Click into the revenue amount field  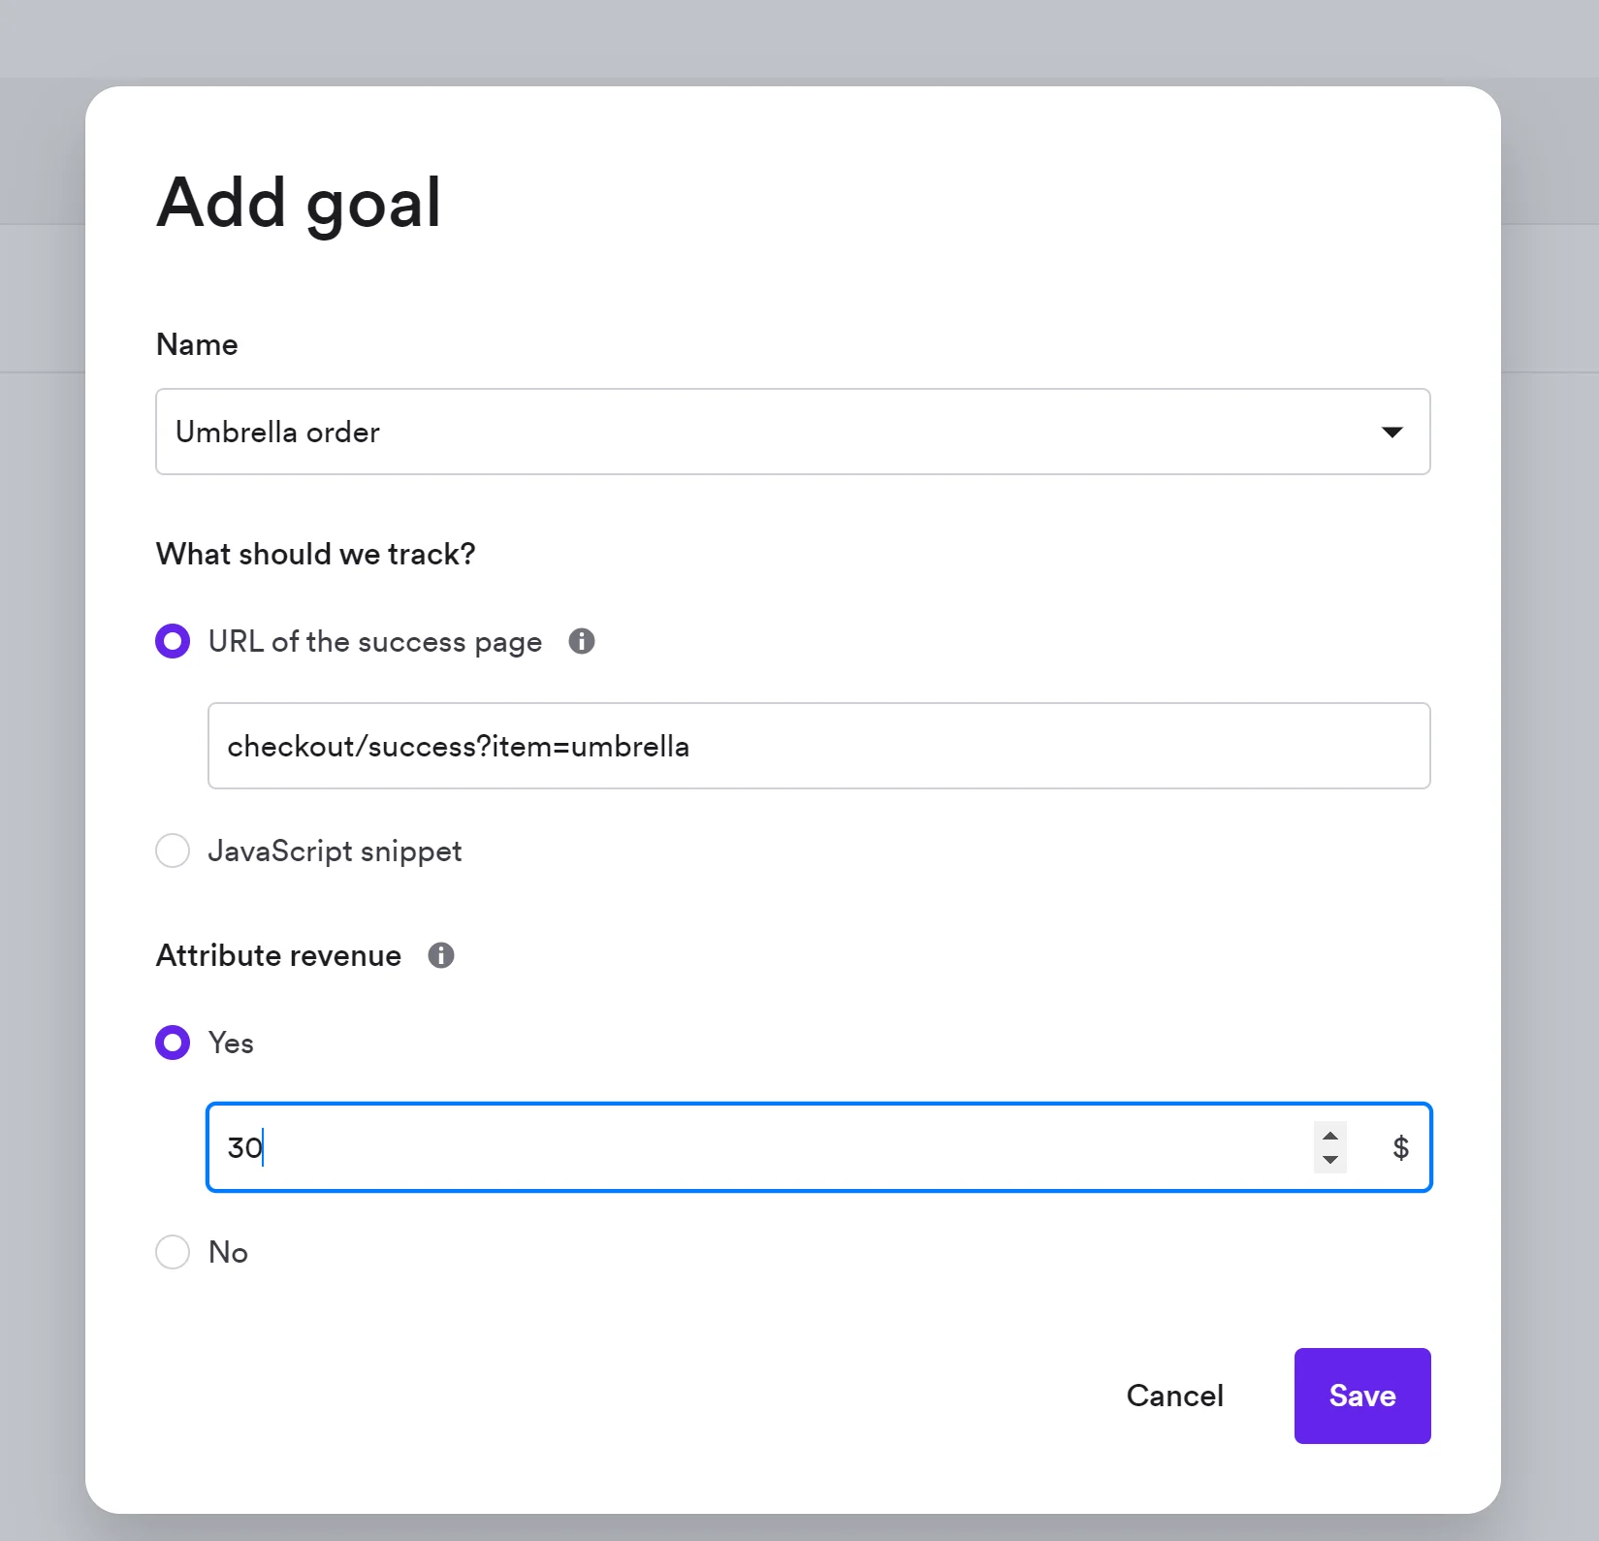point(756,1148)
